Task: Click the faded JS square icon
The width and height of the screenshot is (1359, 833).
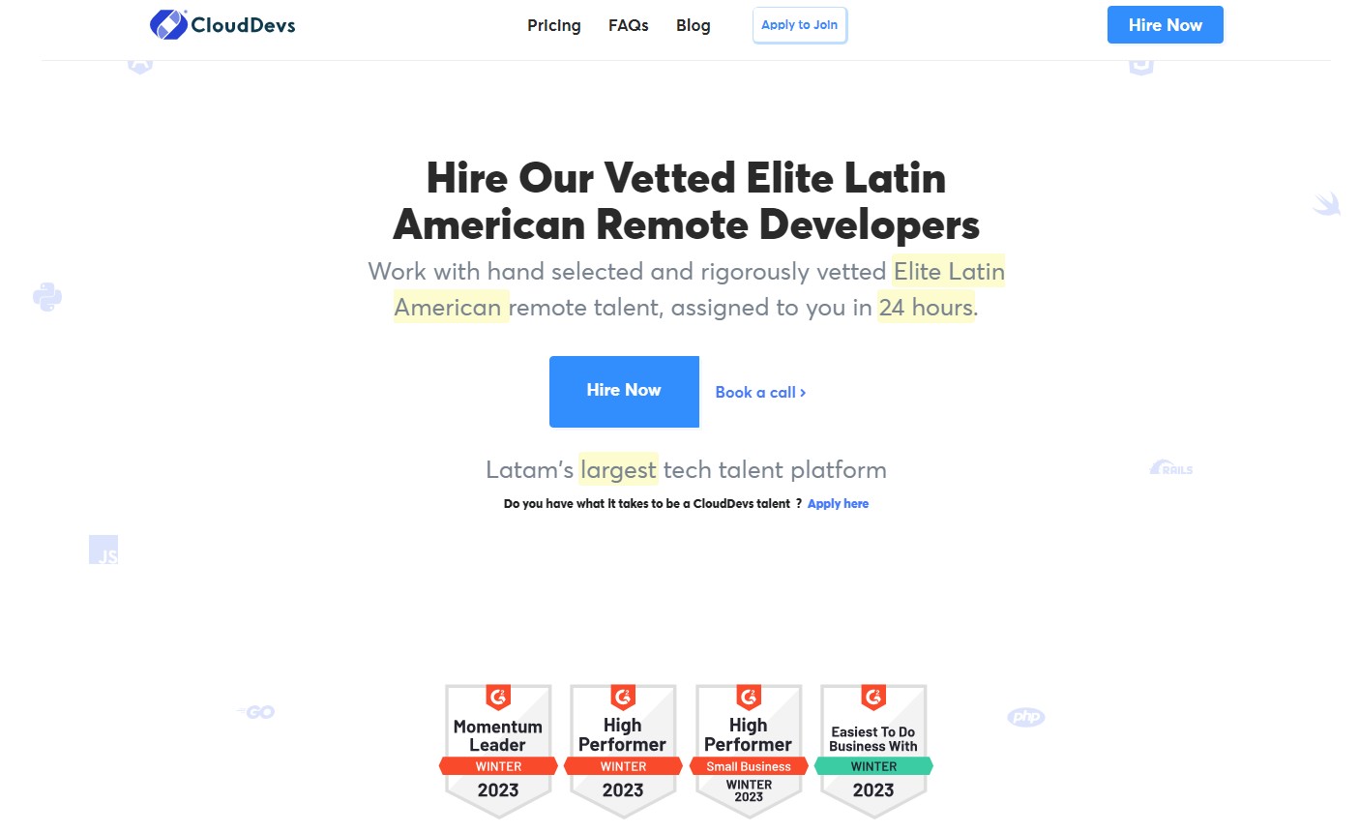Action: coord(103,550)
